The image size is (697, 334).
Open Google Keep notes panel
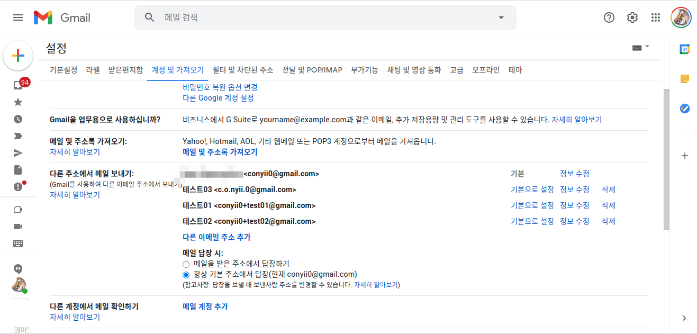(684, 78)
